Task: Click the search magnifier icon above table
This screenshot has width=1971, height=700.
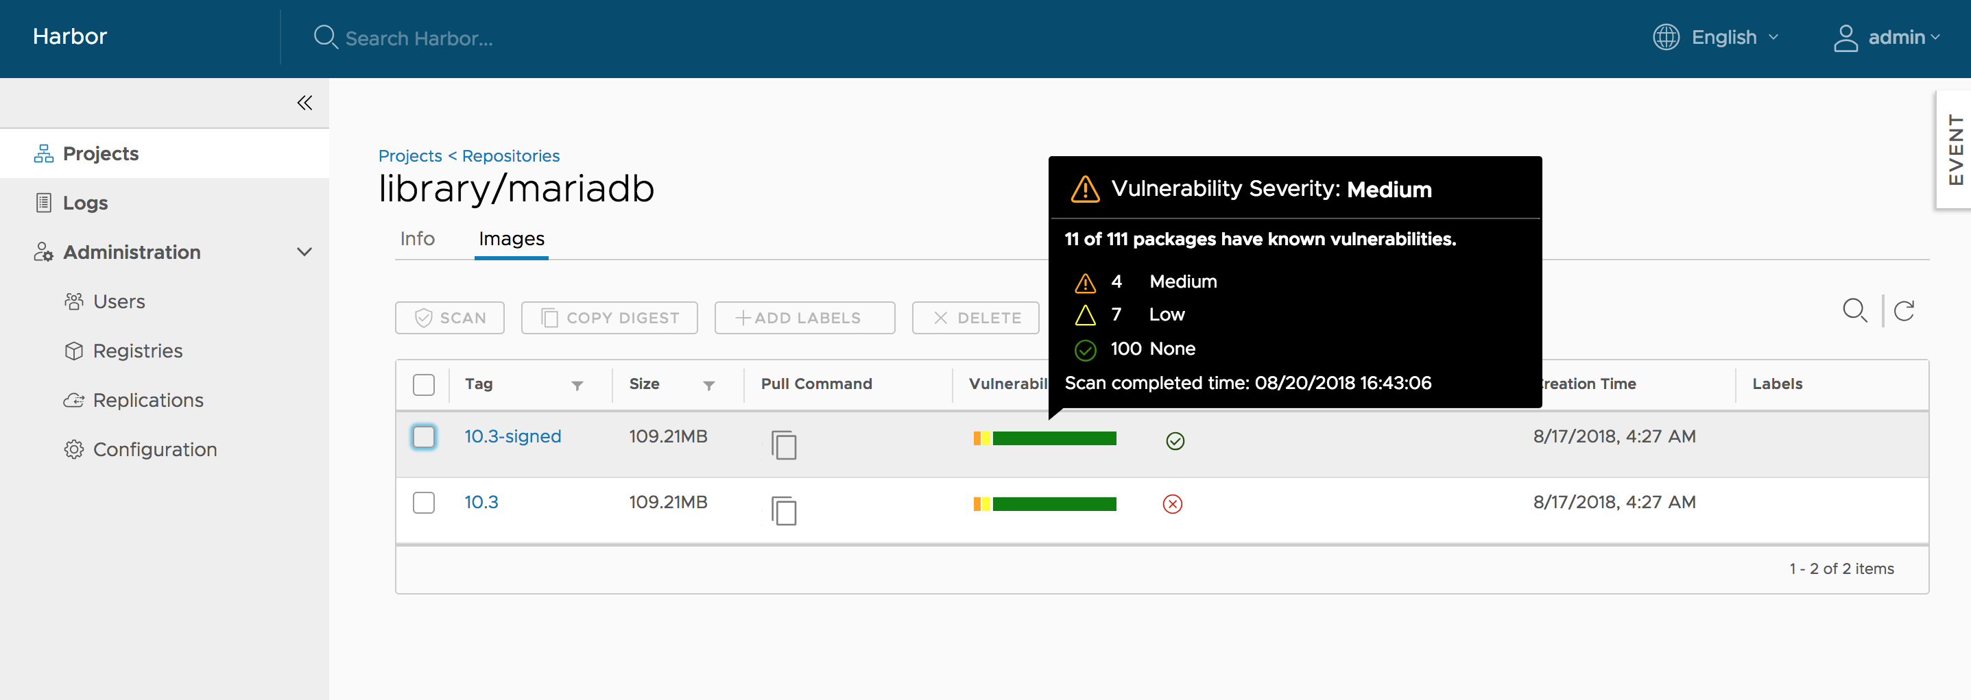Action: pos(1854,311)
